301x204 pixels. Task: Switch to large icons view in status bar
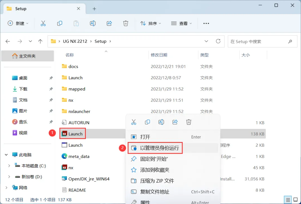point(296,200)
